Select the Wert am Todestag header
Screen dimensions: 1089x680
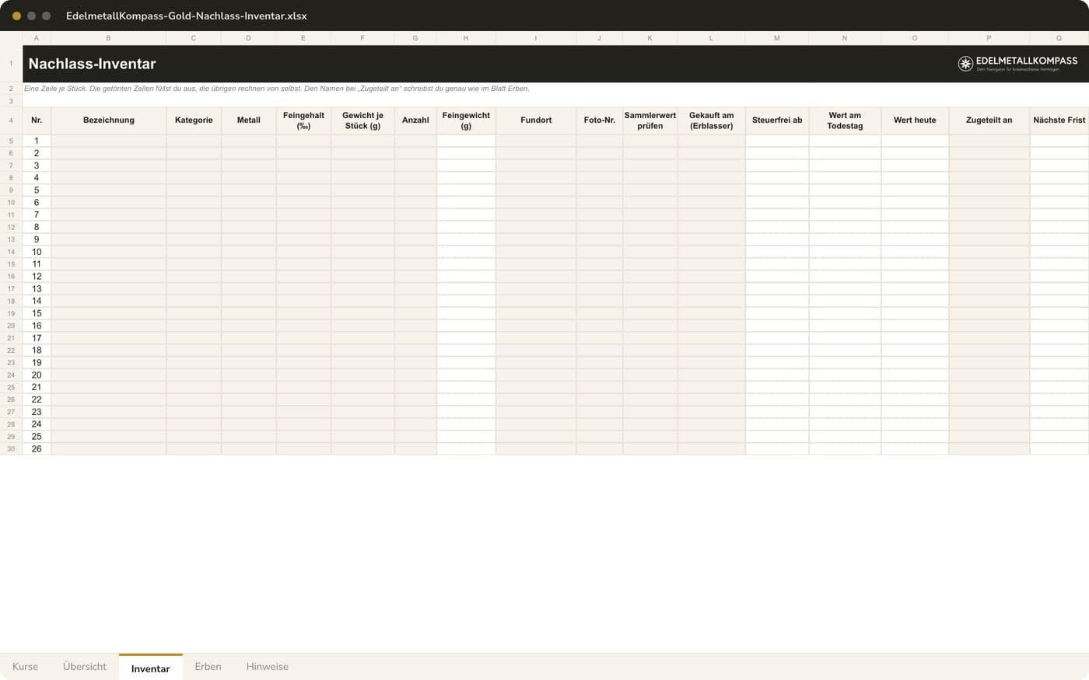pyautogui.click(x=845, y=120)
